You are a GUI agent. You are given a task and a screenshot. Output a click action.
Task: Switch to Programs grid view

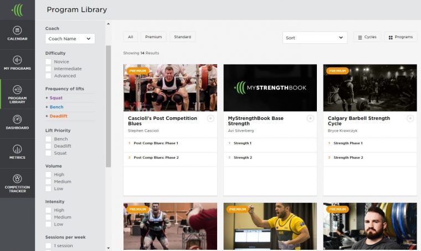pyautogui.click(x=401, y=37)
